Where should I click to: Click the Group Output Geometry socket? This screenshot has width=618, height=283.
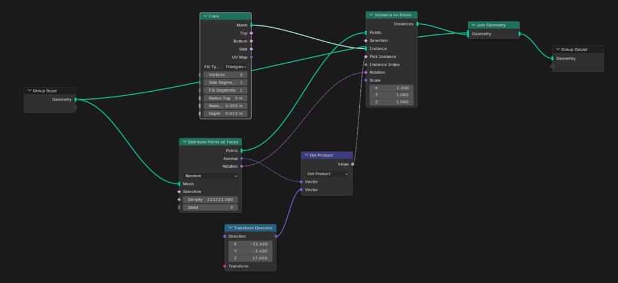[x=552, y=59]
